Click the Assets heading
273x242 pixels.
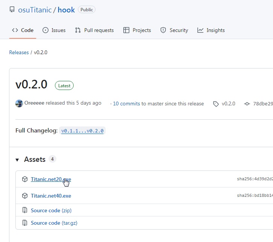tap(35, 159)
